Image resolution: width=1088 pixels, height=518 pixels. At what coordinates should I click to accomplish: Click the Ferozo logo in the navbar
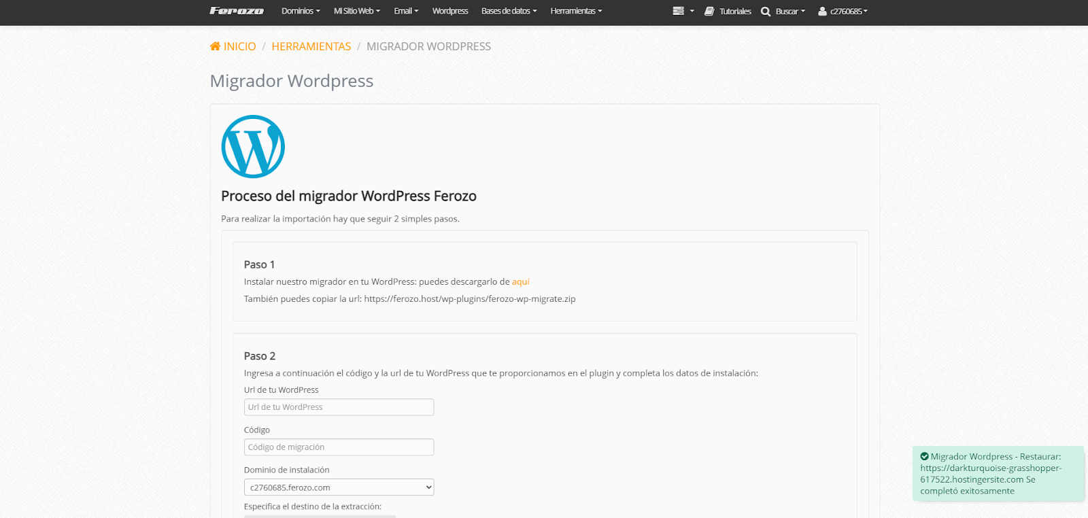(236, 11)
